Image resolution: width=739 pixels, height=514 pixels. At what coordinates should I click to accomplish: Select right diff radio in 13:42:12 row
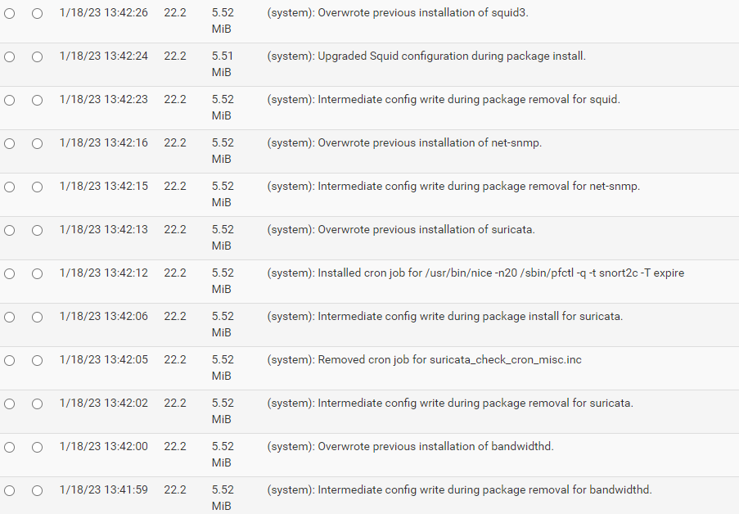37,274
